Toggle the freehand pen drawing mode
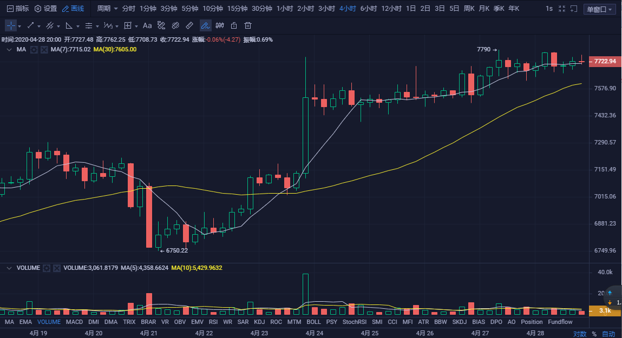The image size is (622, 338). [205, 25]
